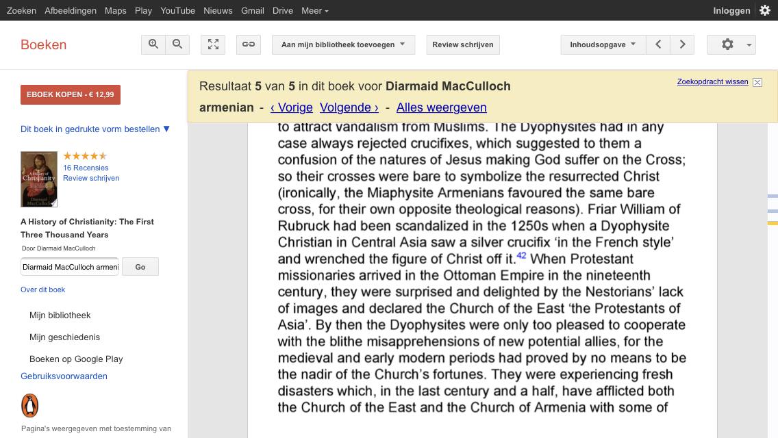
Task: Open Zoeken in the top bar
Action: tap(21, 10)
